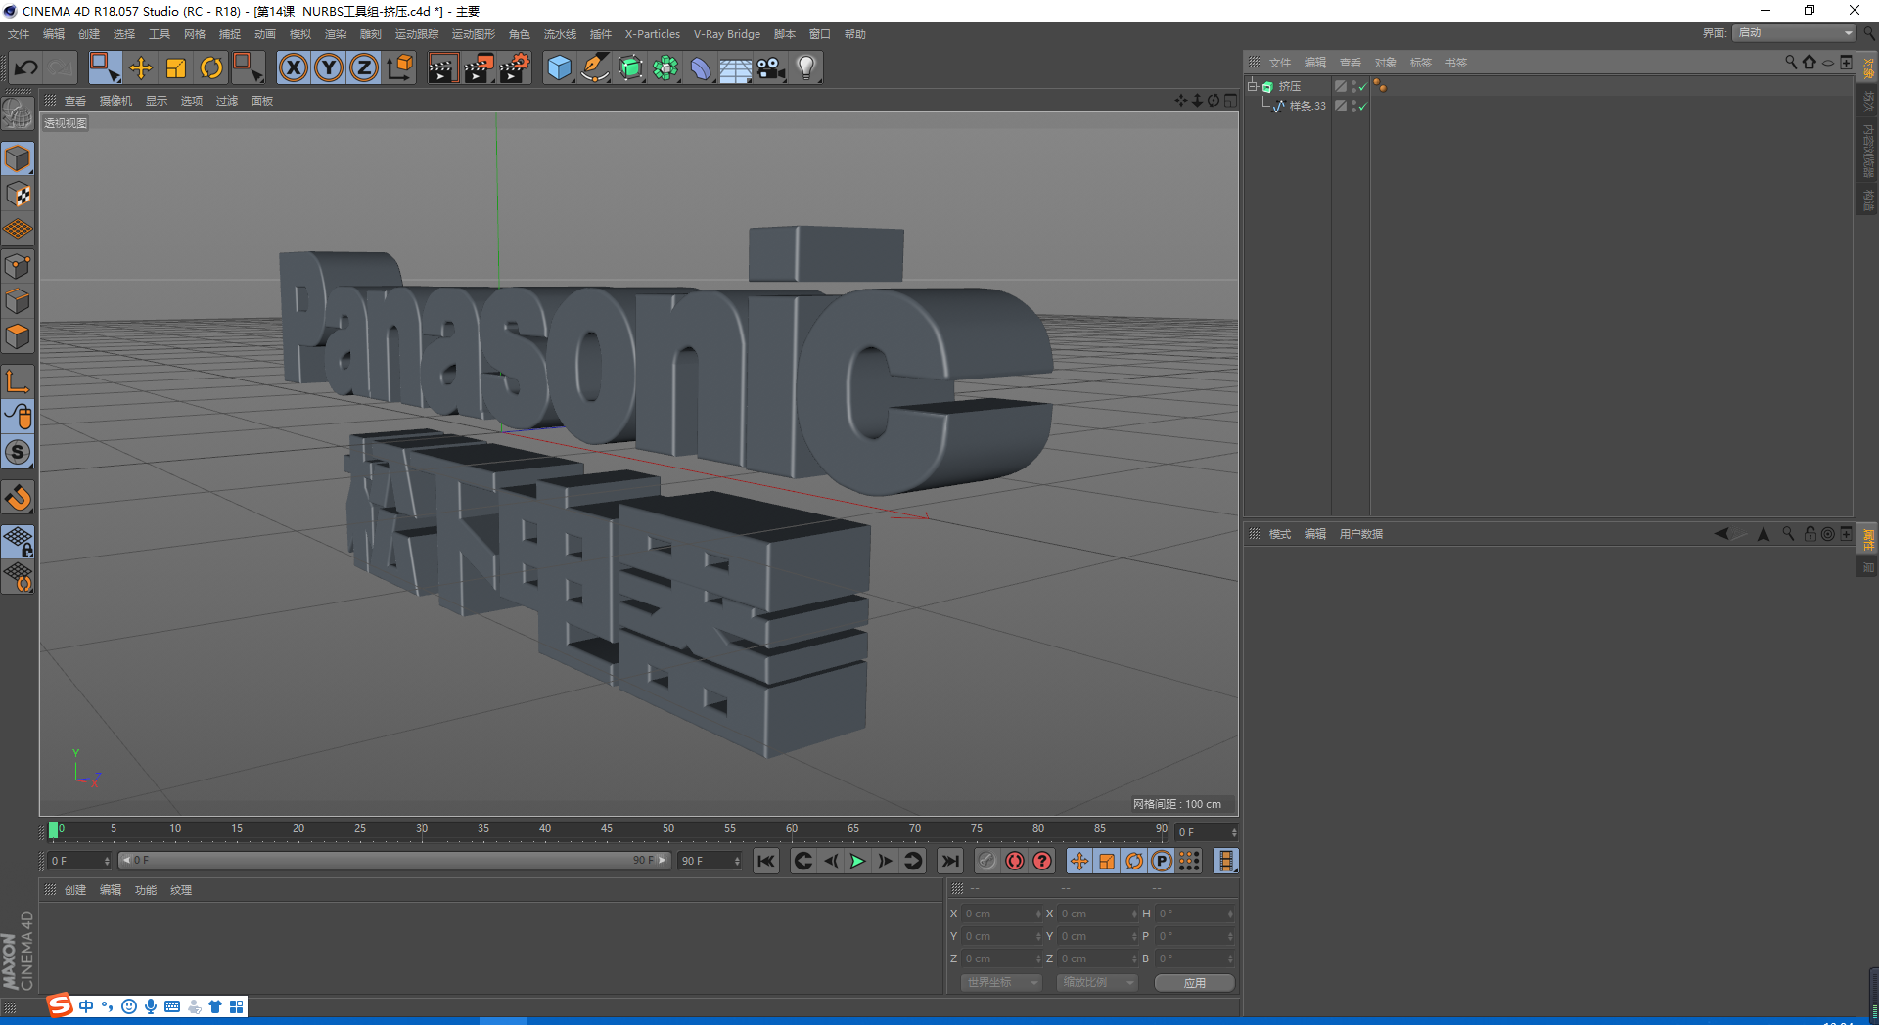Click the timeline range slider bar
This screenshot has height=1025, width=1879.
pyautogui.click(x=394, y=861)
